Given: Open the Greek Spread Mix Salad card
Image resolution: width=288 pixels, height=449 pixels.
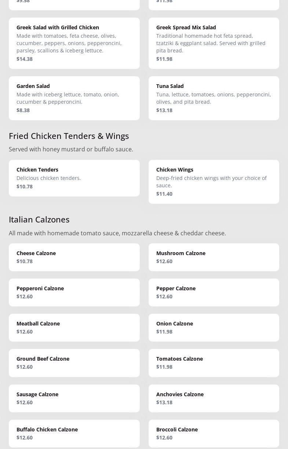Looking at the screenshot, I should [214, 43].
